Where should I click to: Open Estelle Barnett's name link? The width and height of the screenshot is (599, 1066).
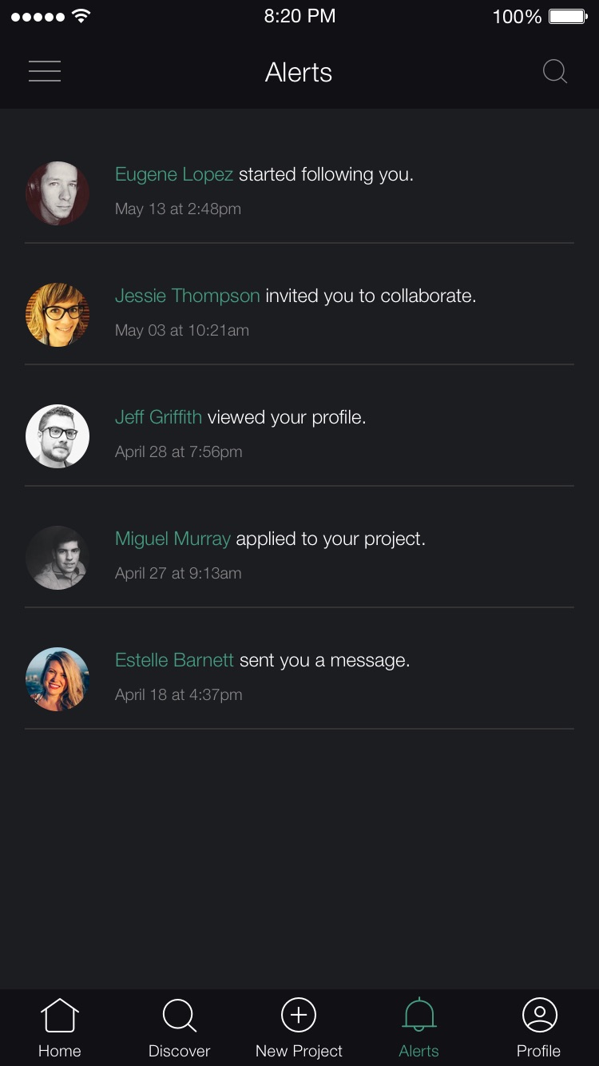click(x=174, y=660)
